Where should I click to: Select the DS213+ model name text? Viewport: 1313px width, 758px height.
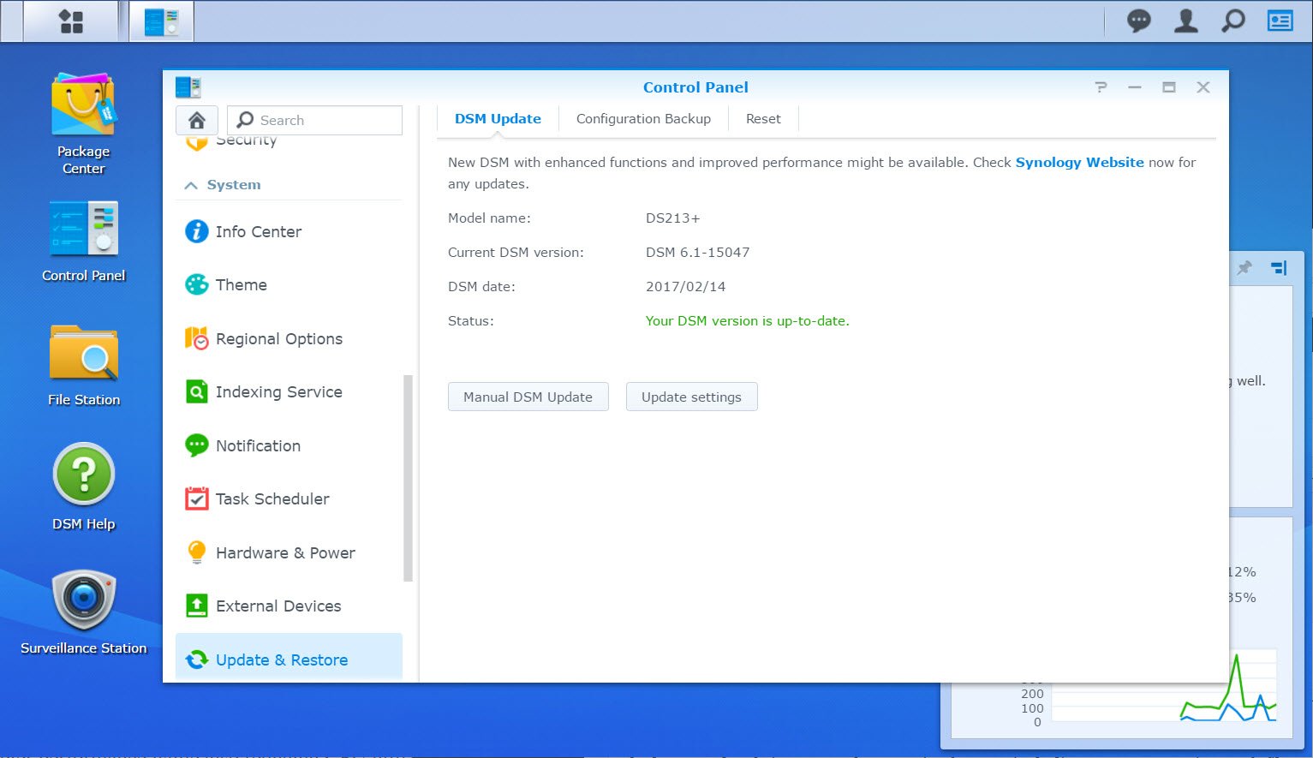coord(672,218)
